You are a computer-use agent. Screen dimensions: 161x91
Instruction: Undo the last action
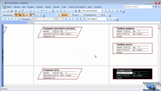42,11
